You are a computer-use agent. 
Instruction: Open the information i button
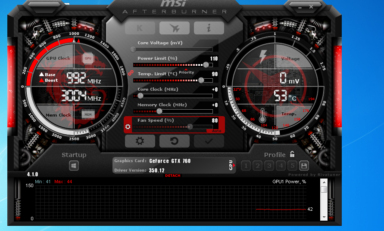click(x=209, y=28)
